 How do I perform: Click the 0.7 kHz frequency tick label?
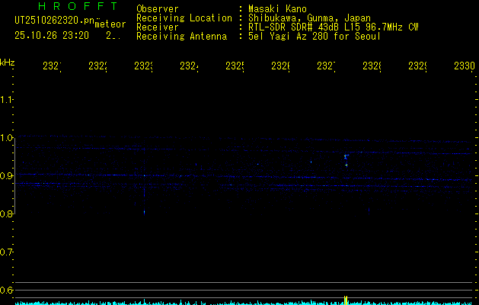(7, 252)
